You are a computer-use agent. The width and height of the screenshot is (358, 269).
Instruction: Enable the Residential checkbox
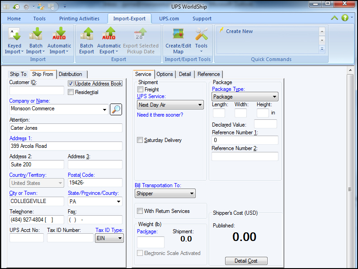(x=71, y=92)
